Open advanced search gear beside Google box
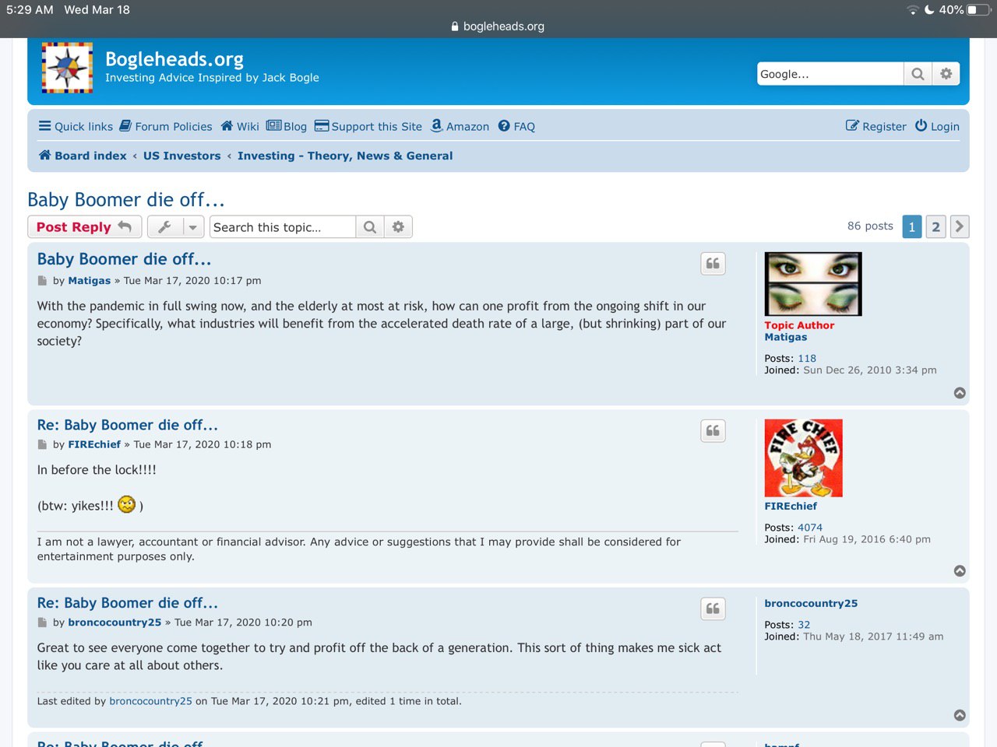 tap(946, 74)
